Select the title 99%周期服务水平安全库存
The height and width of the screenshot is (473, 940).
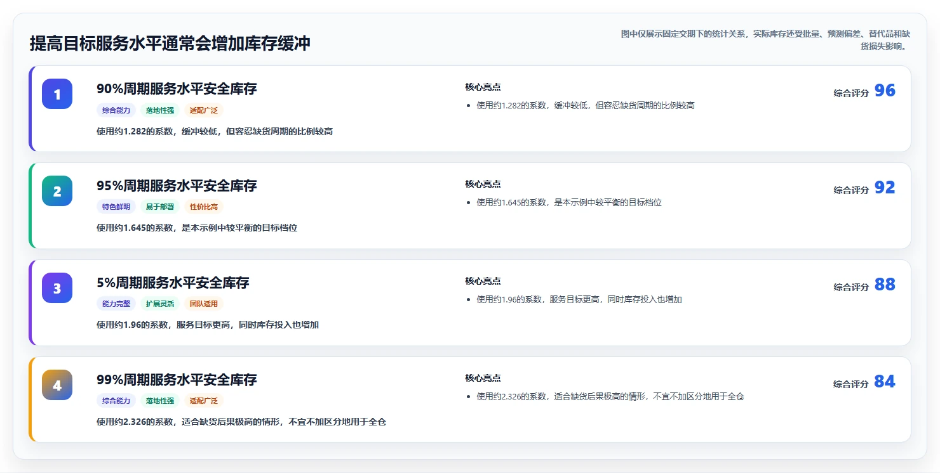177,380
